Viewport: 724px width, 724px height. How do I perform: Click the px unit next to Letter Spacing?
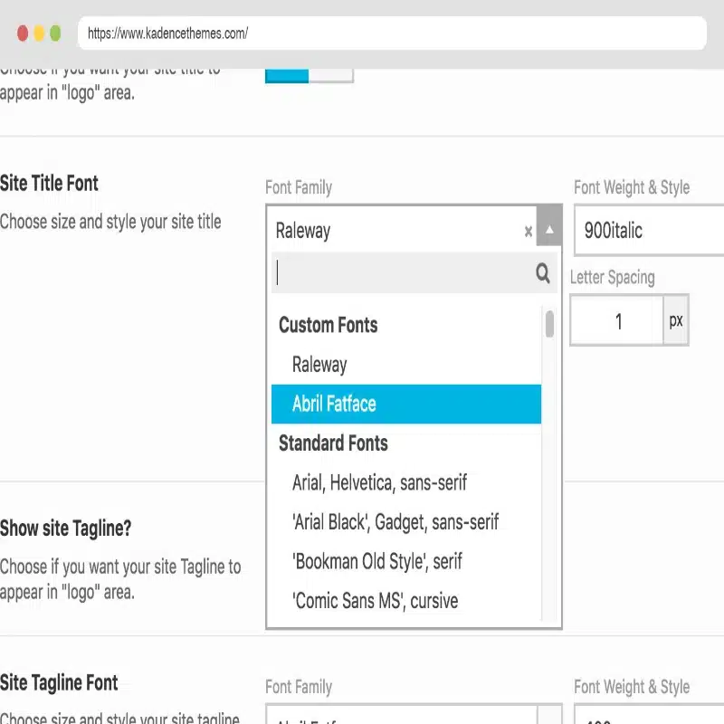676,321
